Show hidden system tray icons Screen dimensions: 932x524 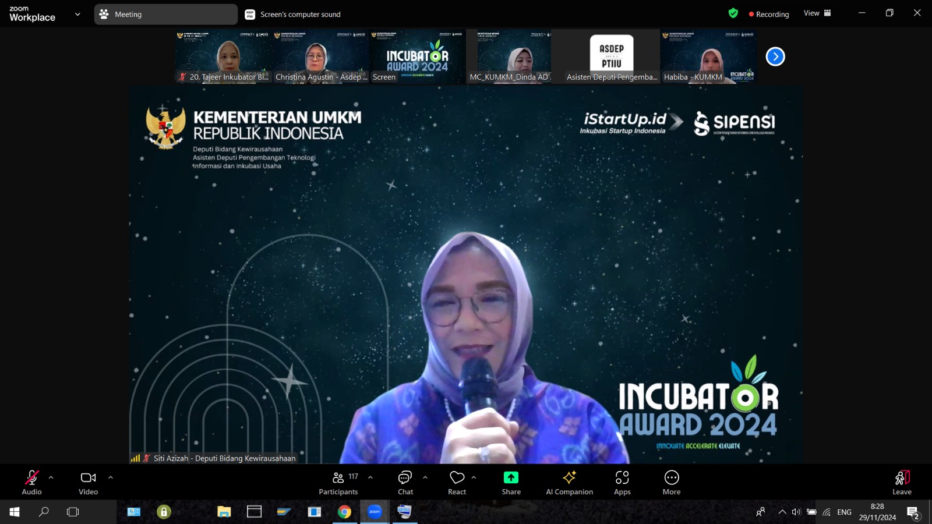(782, 512)
